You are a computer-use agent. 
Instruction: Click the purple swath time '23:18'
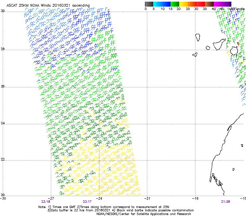46,202
